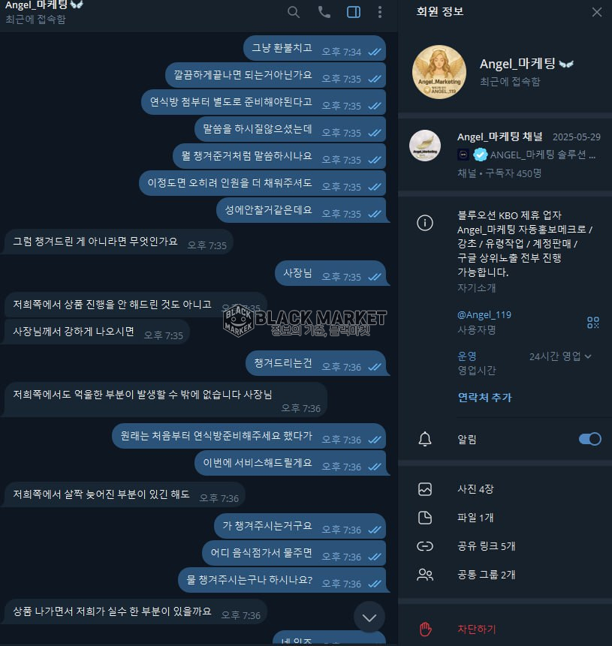Screen dimensions: 612x646
Task: Toggle the 알림 notifications switch
Action: click(589, 439)
